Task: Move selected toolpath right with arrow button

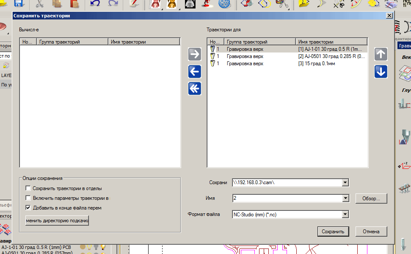Action: coord(194,54)
